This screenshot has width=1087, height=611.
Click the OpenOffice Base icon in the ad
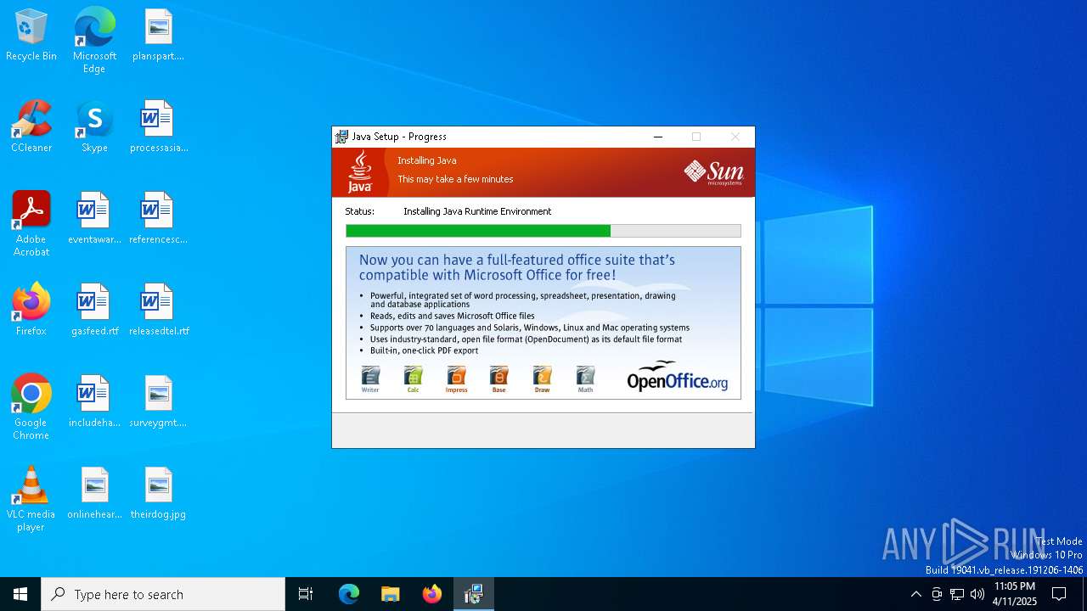pos(498,379)
